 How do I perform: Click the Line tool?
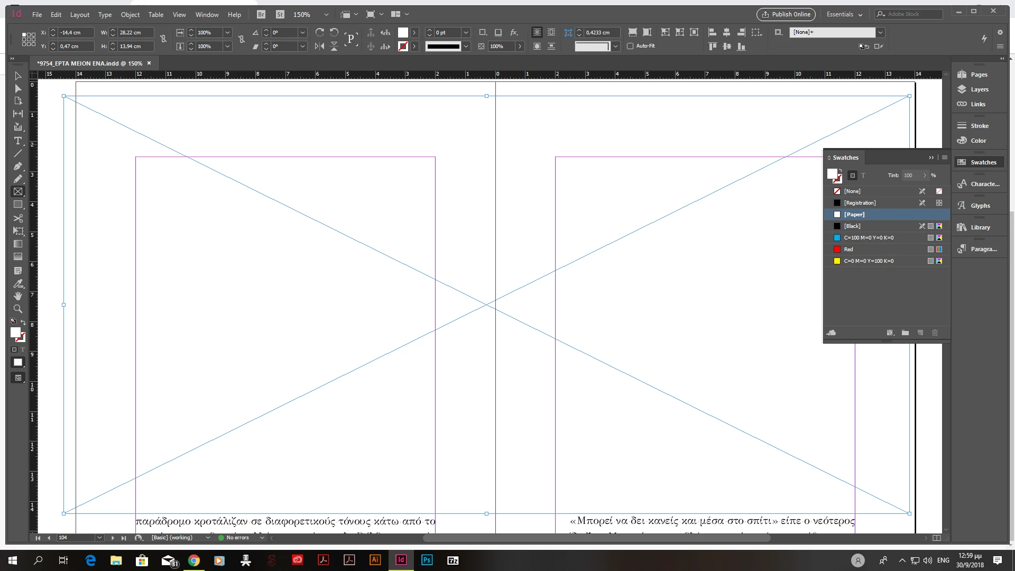click(18, 153)
